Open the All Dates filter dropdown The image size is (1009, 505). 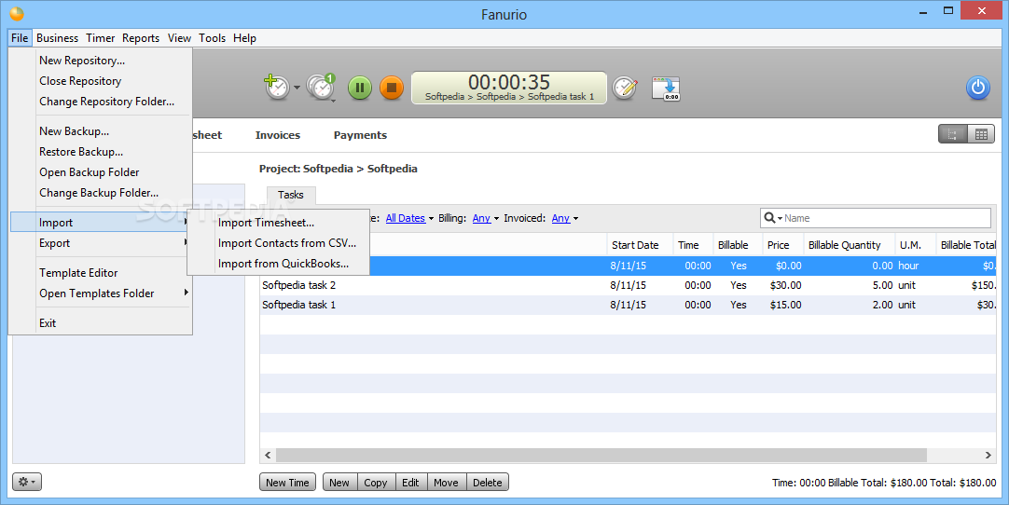pos(410,218)
